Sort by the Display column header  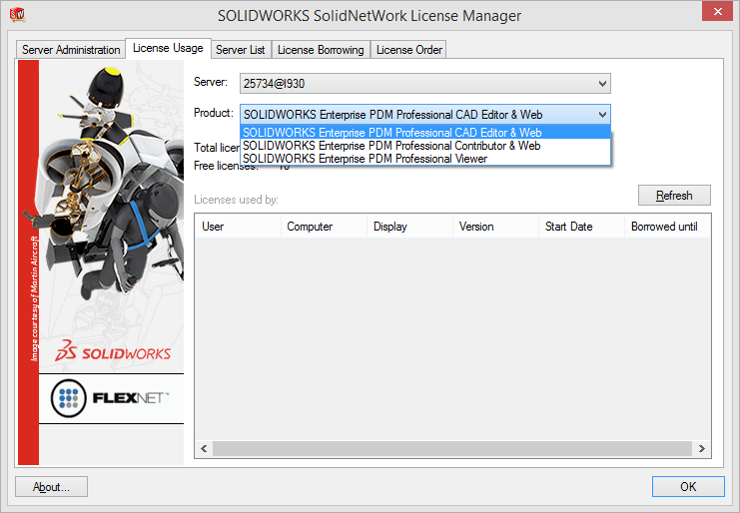409,227
